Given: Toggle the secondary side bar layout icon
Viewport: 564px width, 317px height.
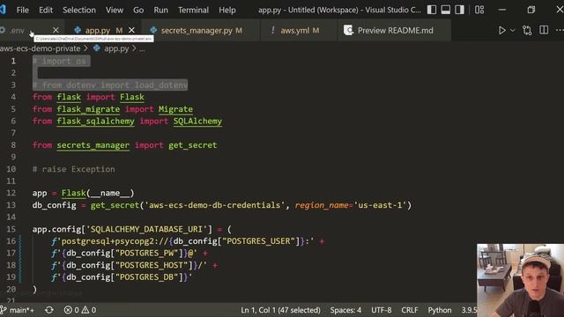Looking at the screenshot, I should coord(459,10).
